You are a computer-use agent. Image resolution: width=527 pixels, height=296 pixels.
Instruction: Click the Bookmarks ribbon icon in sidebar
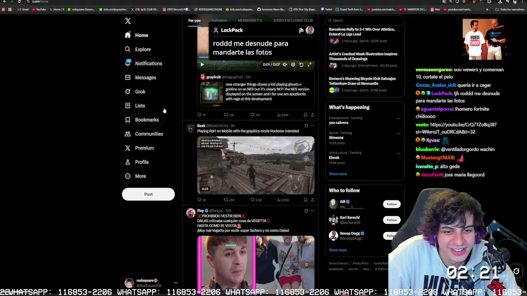(x=128, y=120)
